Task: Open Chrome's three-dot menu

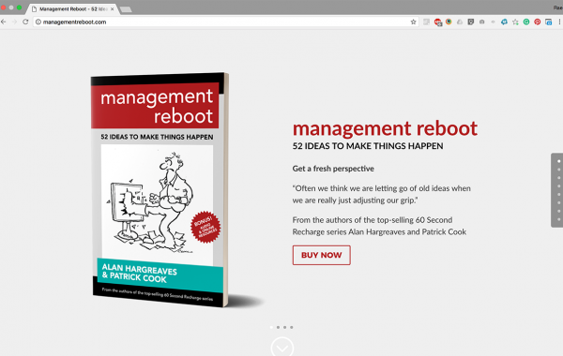Action: click(x=559, y=22)
